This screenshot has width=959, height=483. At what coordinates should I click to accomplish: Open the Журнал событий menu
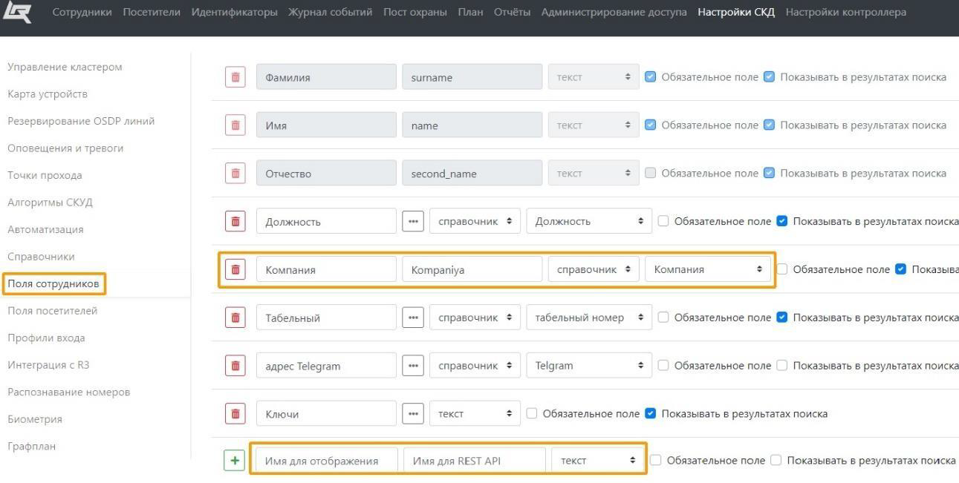pos(330,12)
